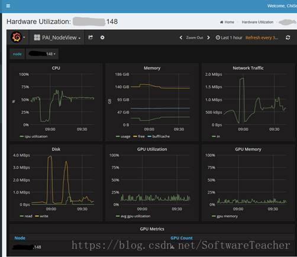This screenshot has width=297, height=257.
Task: Click the Home breadcrumb link
Action: point(227,22)
